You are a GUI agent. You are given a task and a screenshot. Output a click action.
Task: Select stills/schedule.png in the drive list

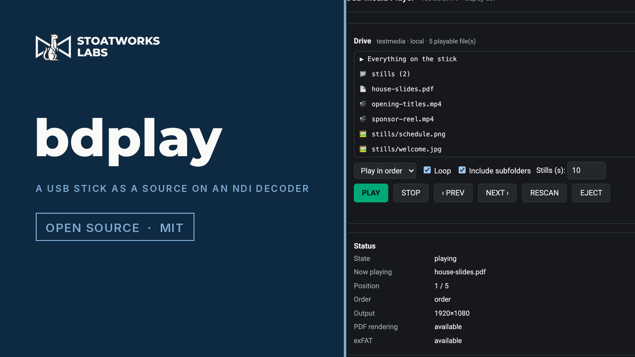pyautogui.click(x=495, y=134)
